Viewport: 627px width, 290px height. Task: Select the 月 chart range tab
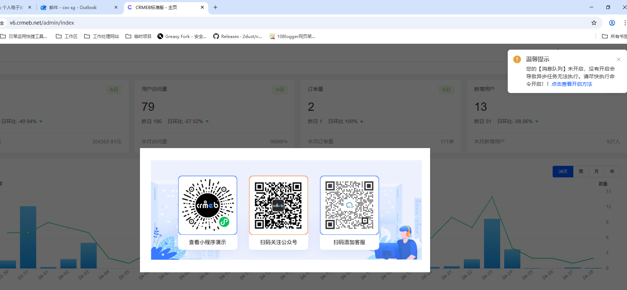click(597, 172)
